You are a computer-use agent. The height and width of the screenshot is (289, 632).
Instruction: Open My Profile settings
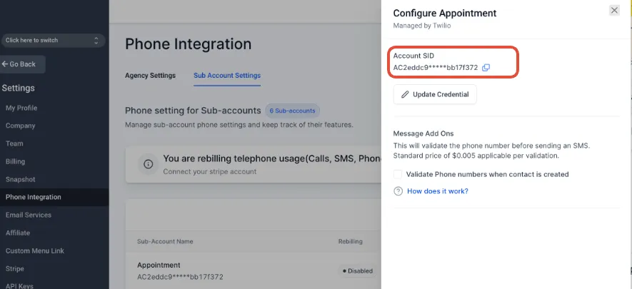pyautogui.click(x=21, y=108)
